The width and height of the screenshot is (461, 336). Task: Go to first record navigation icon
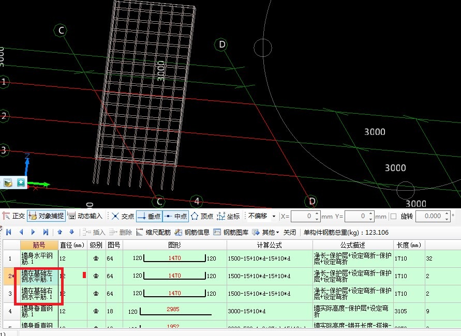tap(9, 232)
